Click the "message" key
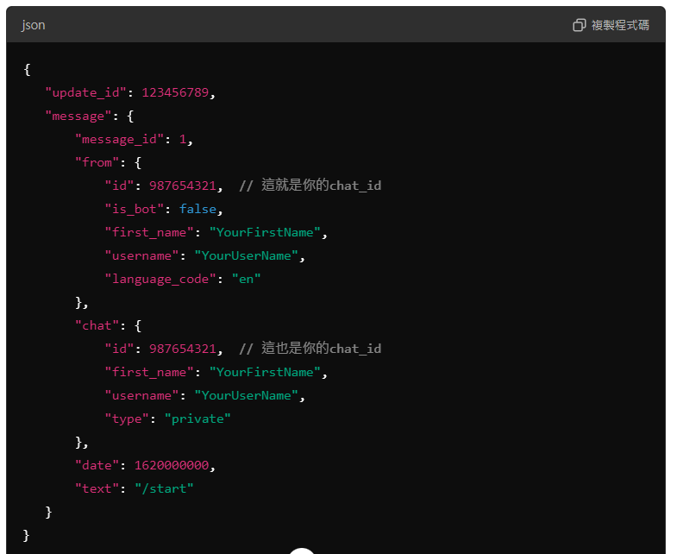The height and width of the screenshot is (554, 677). point(78,116)
